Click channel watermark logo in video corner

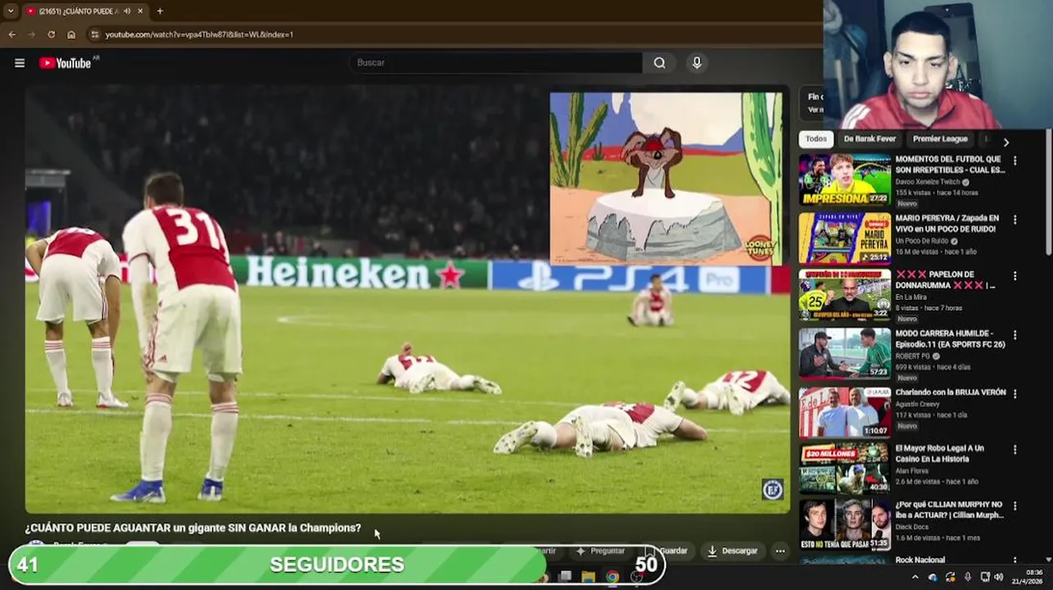point(773,490)
